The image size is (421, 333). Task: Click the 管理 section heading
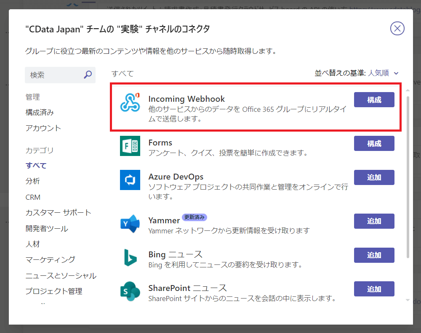[x=32, y=97]
